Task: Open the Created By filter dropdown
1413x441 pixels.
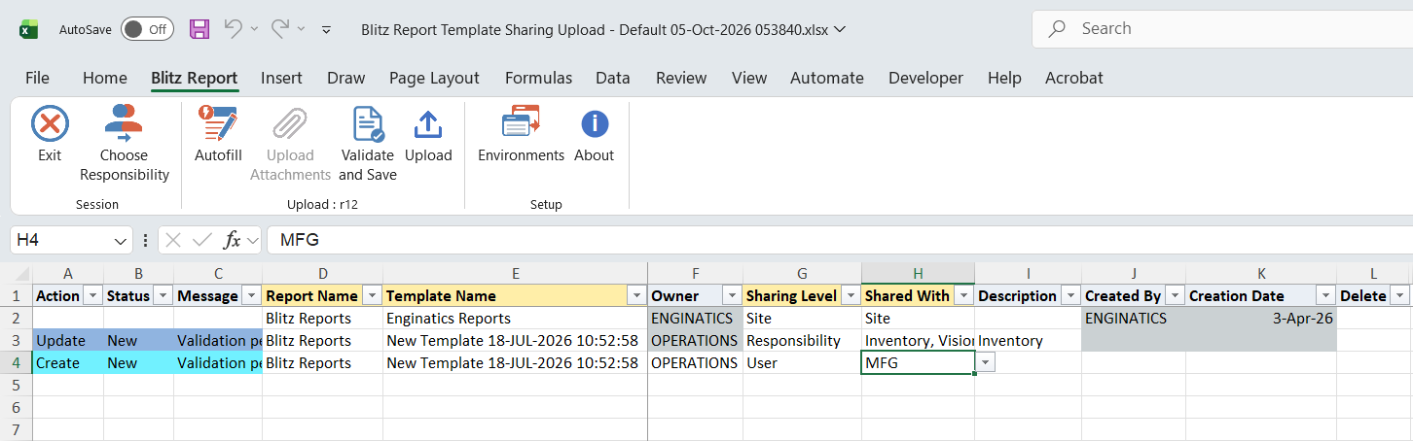Action: point(1175,295)
